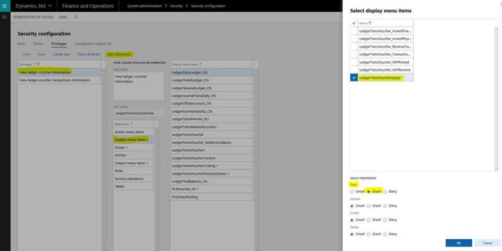The height and width of the screenshot is (251, 502).
Task: Select LedgerTrialBalance_CN menu item
Action: (212, 181)
